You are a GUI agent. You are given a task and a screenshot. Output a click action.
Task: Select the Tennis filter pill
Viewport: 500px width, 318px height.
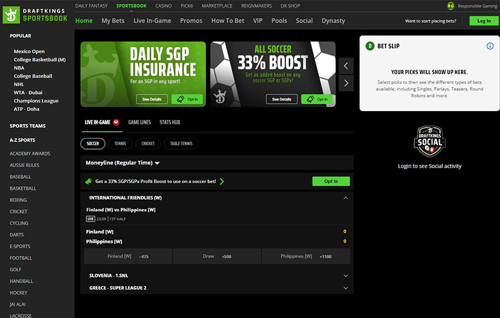coord(120,143)
